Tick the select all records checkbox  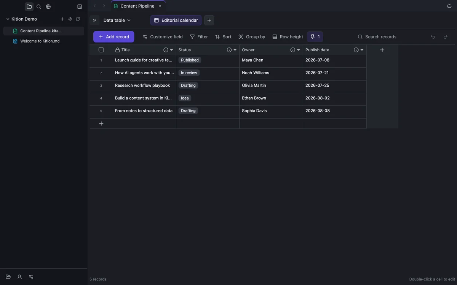tap(101, 50)
